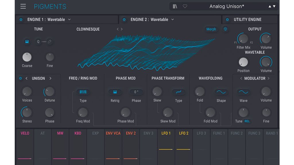The height and width of the screenshot is (165, 294).
Task: Favorite the Analog Unison preset with heart icon
Action: coord(185,6)
